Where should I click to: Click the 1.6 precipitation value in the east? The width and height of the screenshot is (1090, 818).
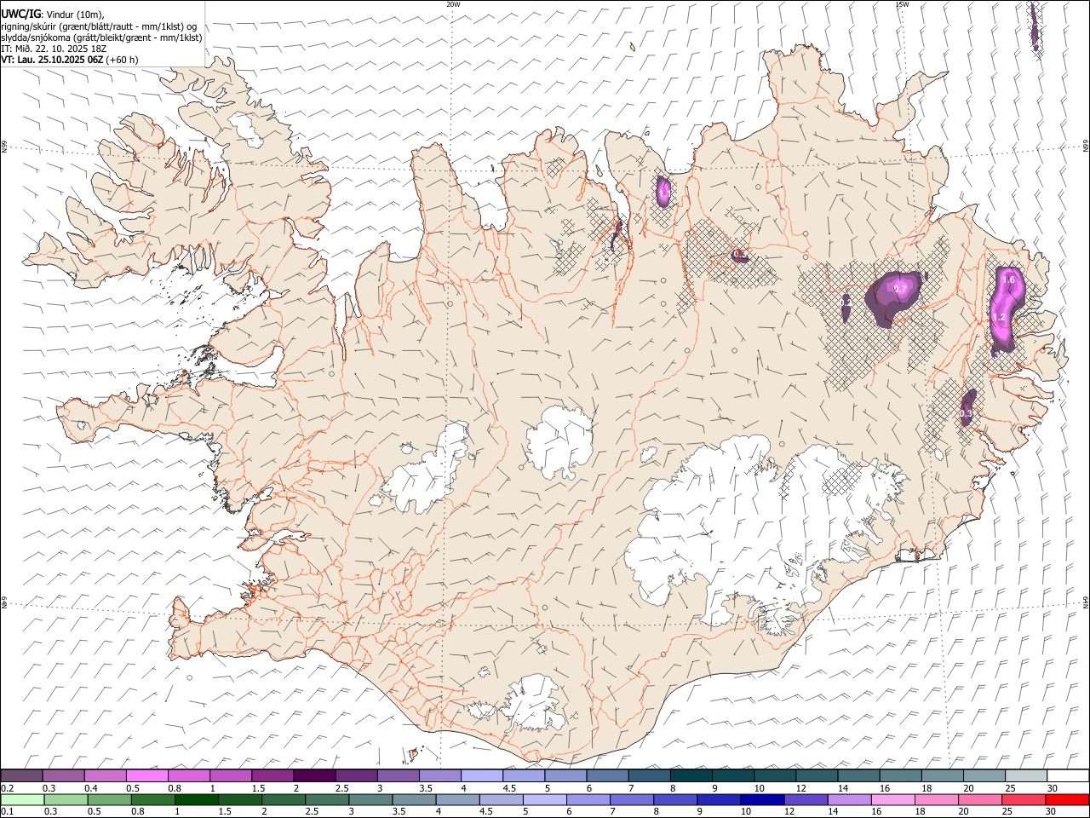(x=1009, y=279)
